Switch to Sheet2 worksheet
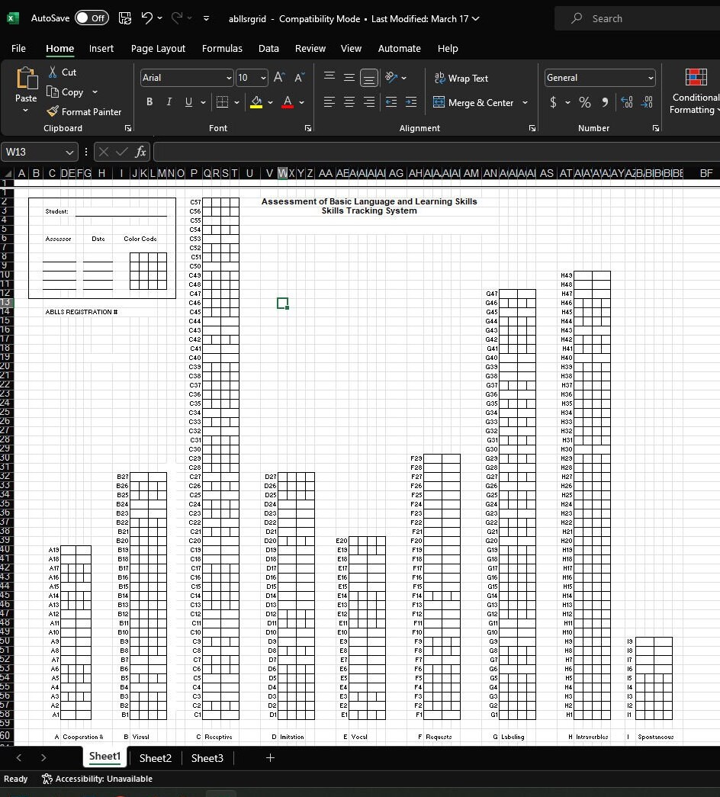The image size is (720, 797). tap(155, 758)
